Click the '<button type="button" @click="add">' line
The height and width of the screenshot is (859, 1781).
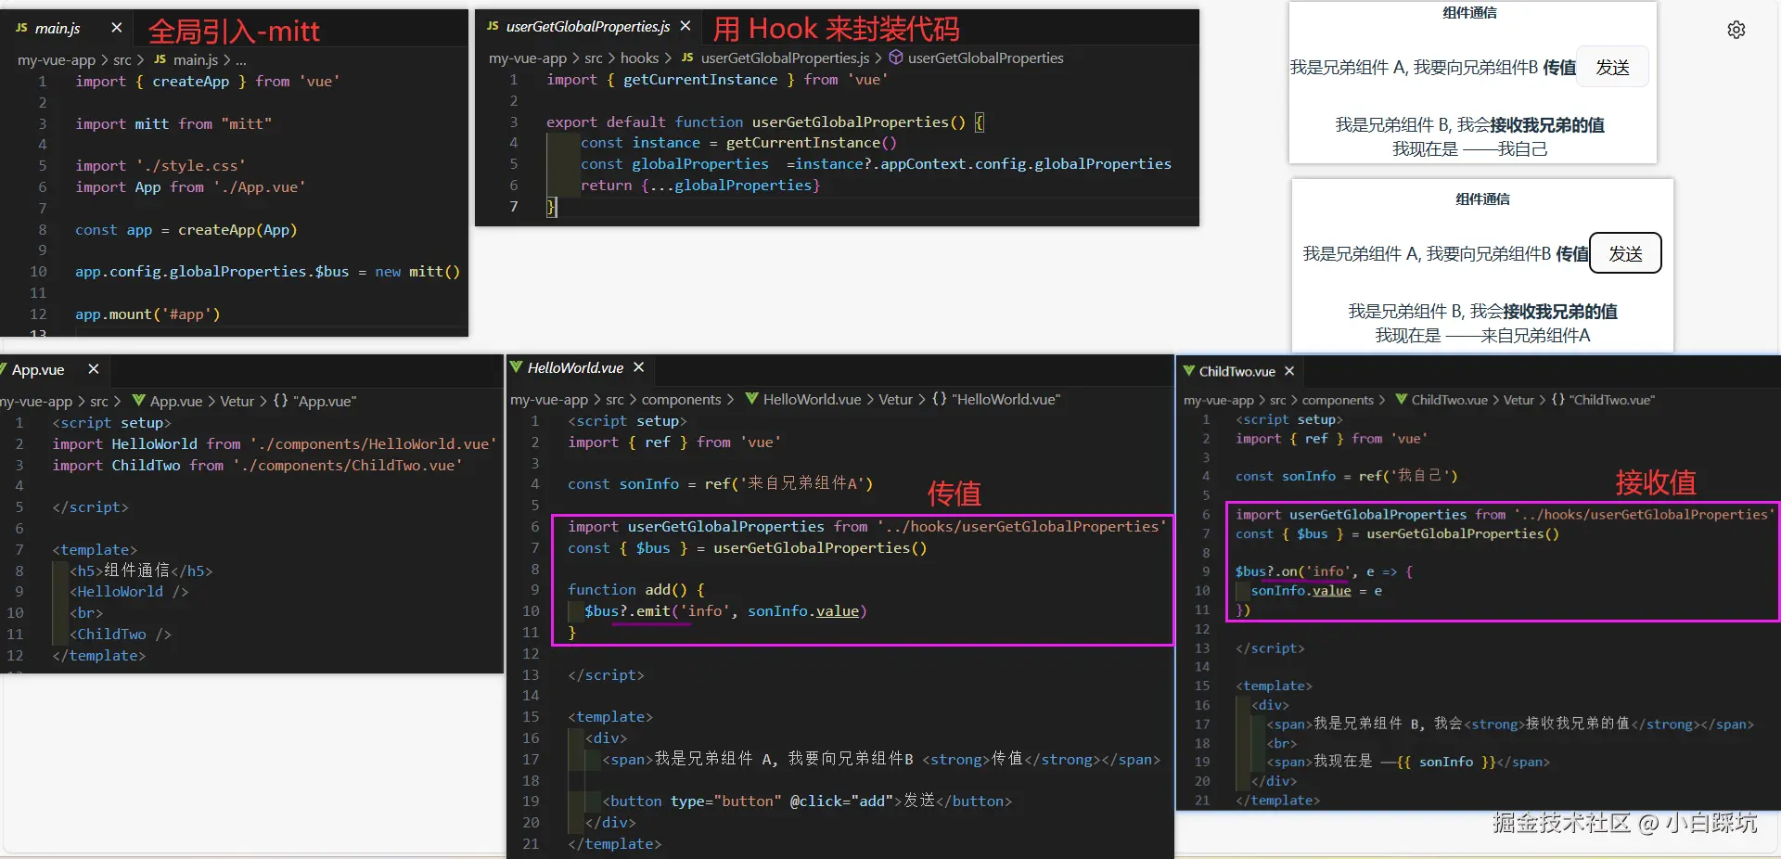pyautogui.click(x=807, y=801)
